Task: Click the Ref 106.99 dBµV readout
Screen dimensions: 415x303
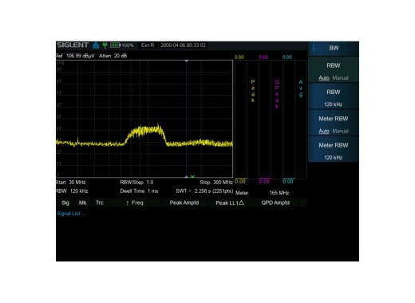Action: 75,56
